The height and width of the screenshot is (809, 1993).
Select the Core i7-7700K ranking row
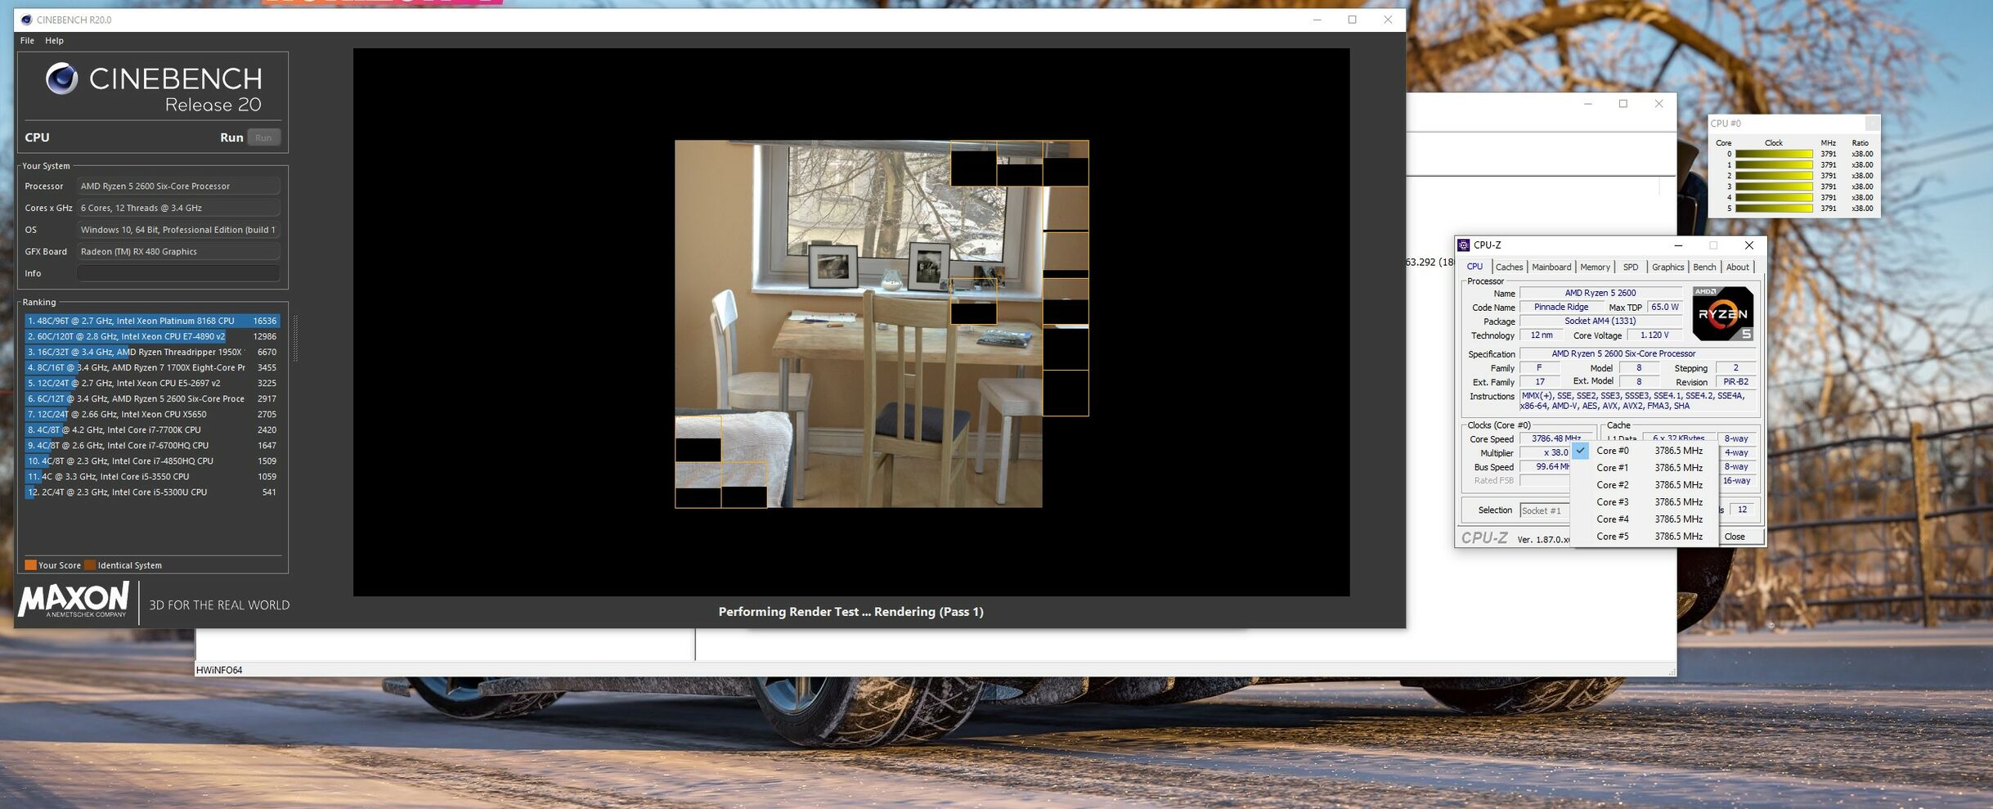pos(152,429)
